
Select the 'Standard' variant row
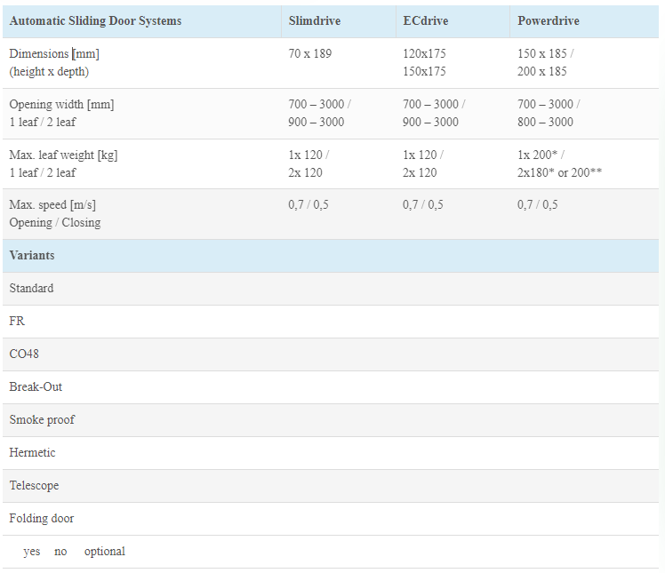[331, 289]
